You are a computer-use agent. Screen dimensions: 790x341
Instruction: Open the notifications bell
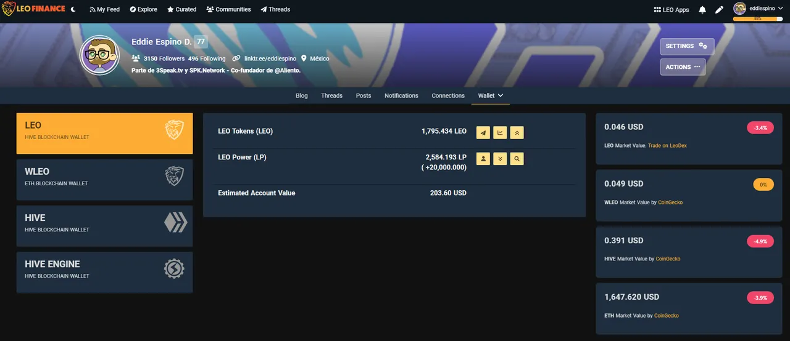702,10
